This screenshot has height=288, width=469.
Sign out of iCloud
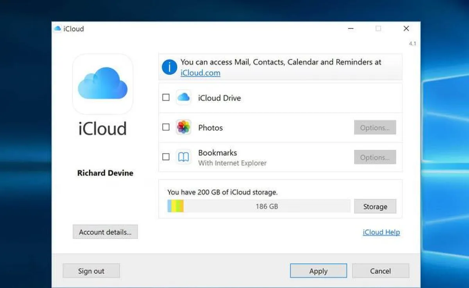91,271
